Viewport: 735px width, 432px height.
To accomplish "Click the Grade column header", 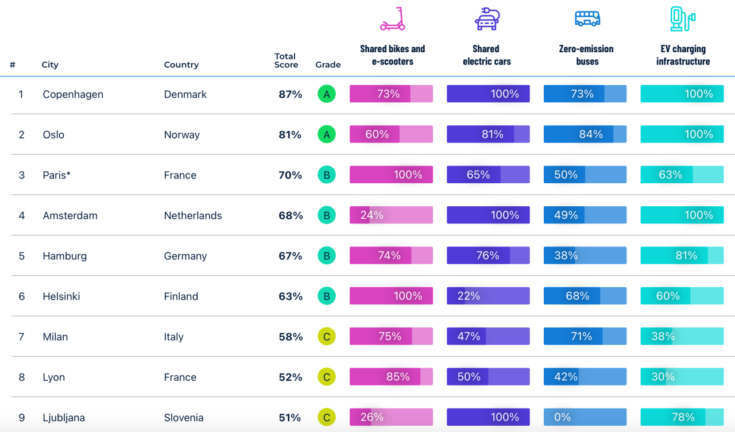I will click(x=328, y=65).
